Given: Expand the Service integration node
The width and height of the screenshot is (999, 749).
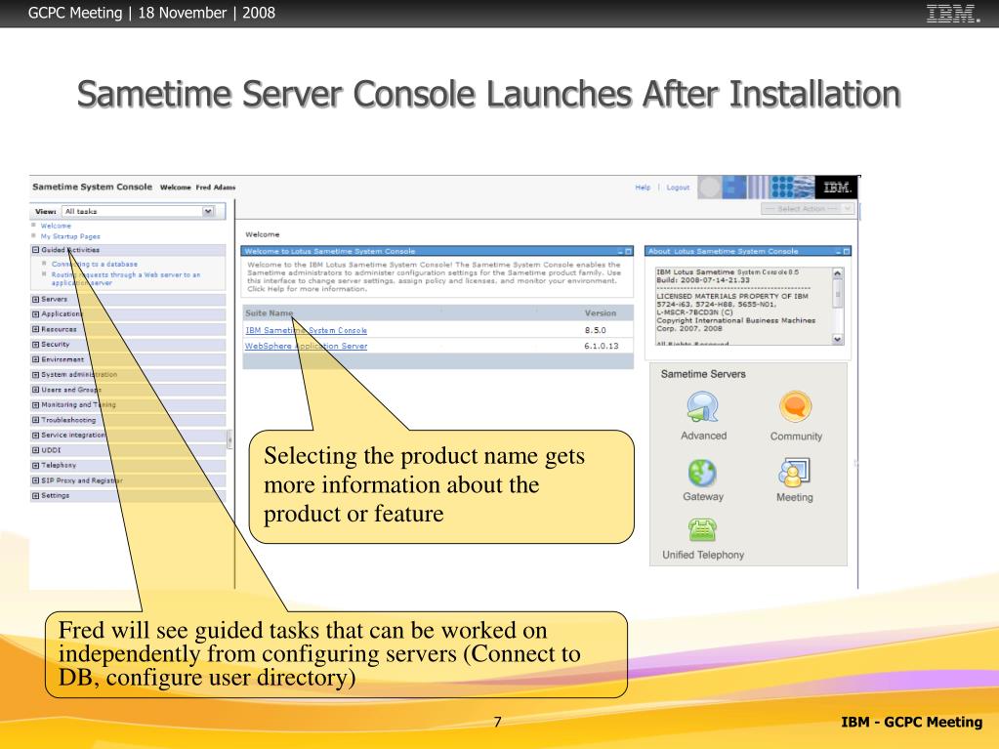Looking at the screenshot, I should [x=36, y=436].
